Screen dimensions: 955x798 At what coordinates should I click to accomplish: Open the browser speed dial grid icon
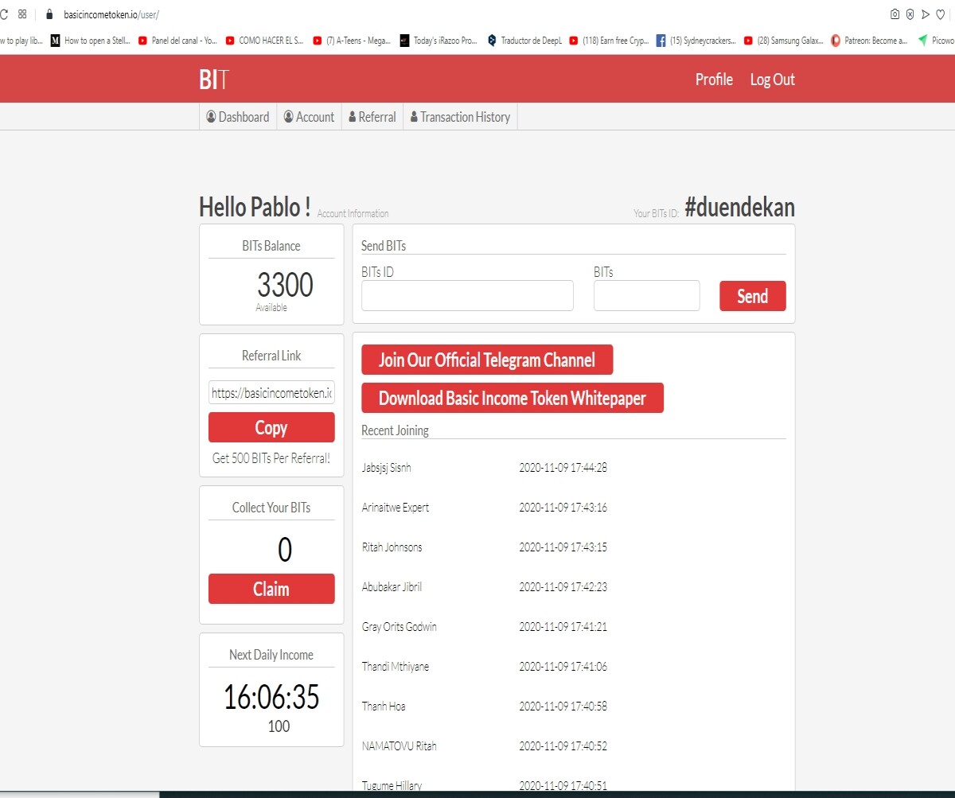[x=22, y=14]
